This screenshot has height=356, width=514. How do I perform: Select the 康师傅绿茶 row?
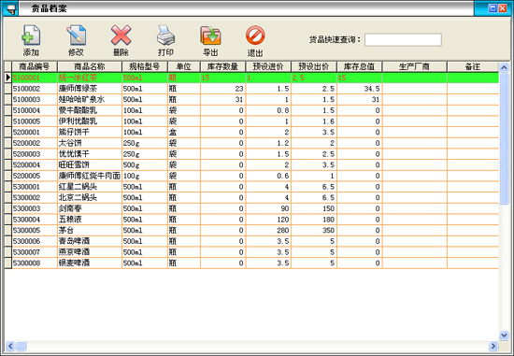[x=251, y=89]
